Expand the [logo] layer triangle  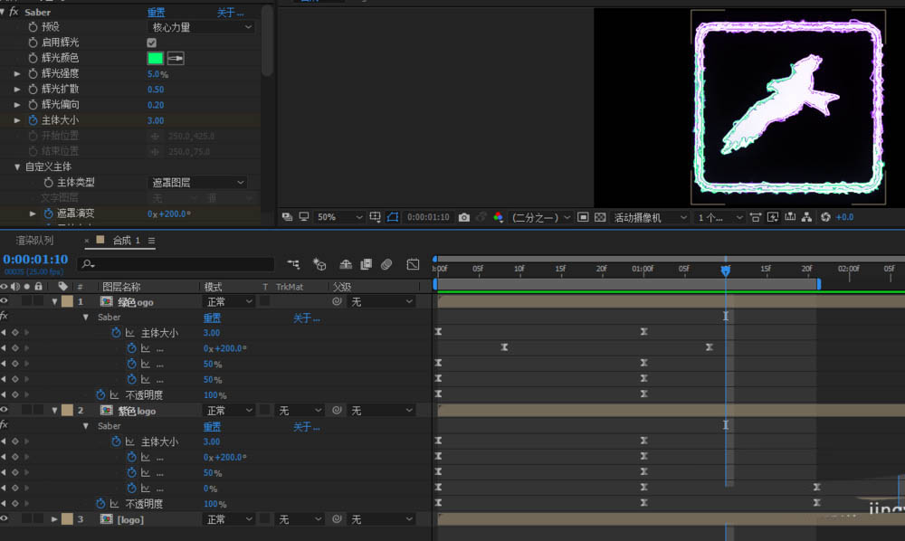[54, 519]
